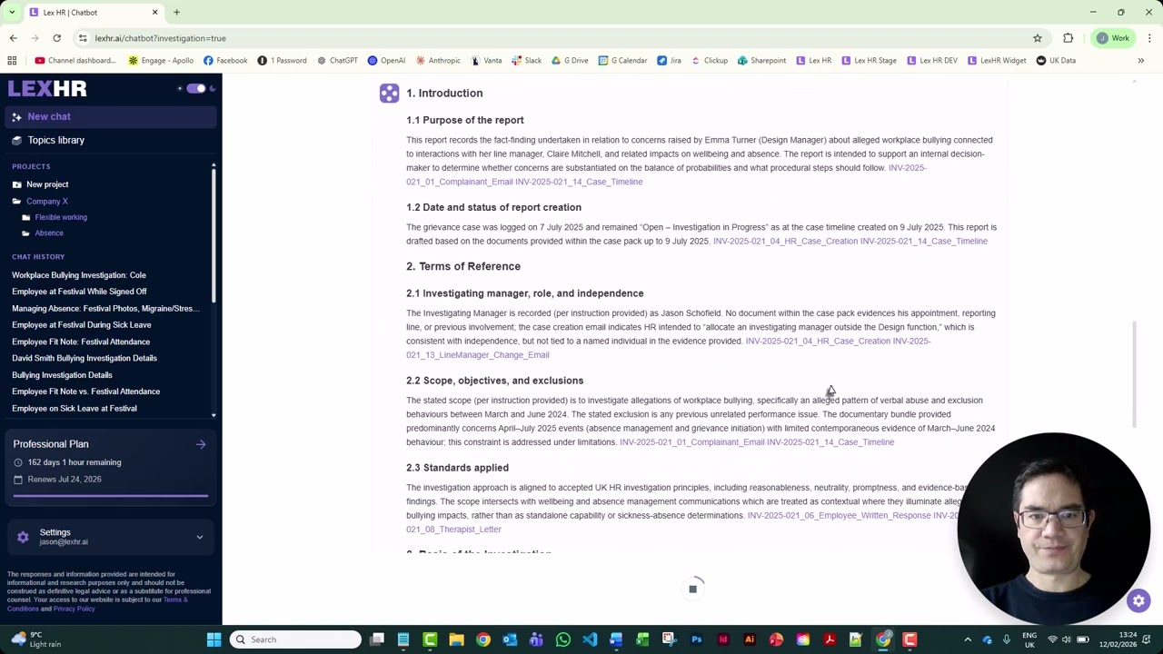
Task: Click the LexHR logo in sidebar
Action: click(x=47, y=88)
